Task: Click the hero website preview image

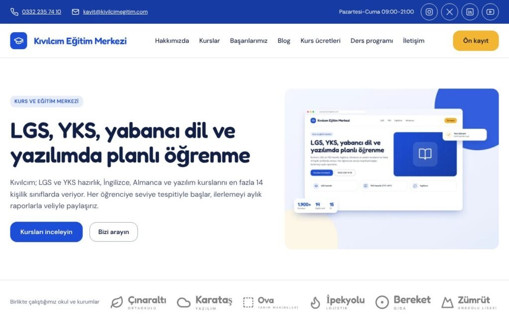Action: tap(392, 169)
